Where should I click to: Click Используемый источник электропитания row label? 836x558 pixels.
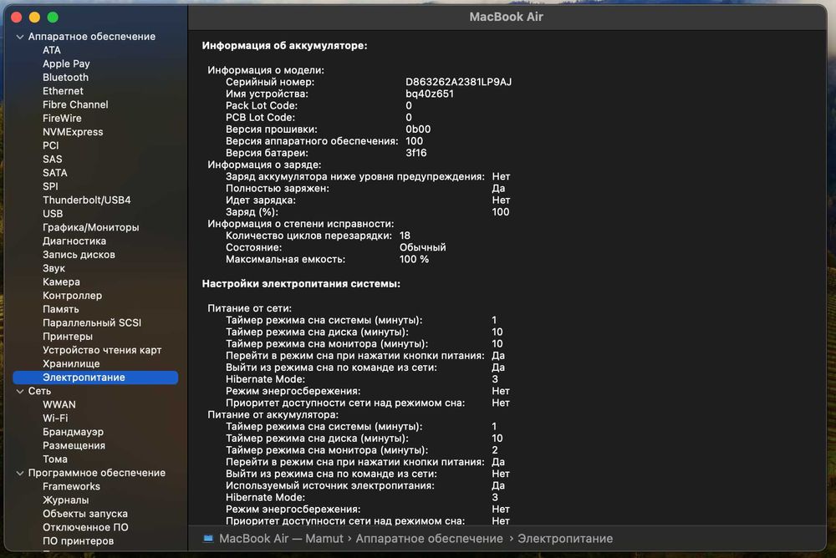click(x=330, y=486)
